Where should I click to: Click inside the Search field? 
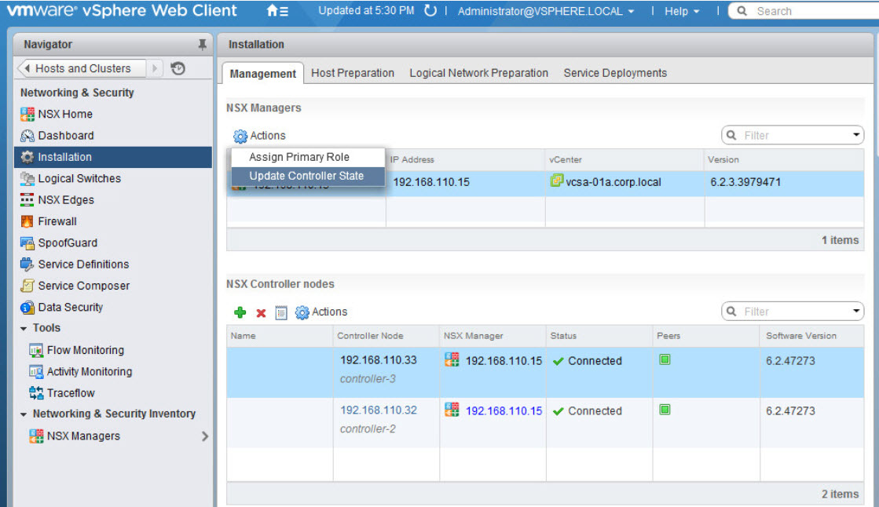[801, 11]
